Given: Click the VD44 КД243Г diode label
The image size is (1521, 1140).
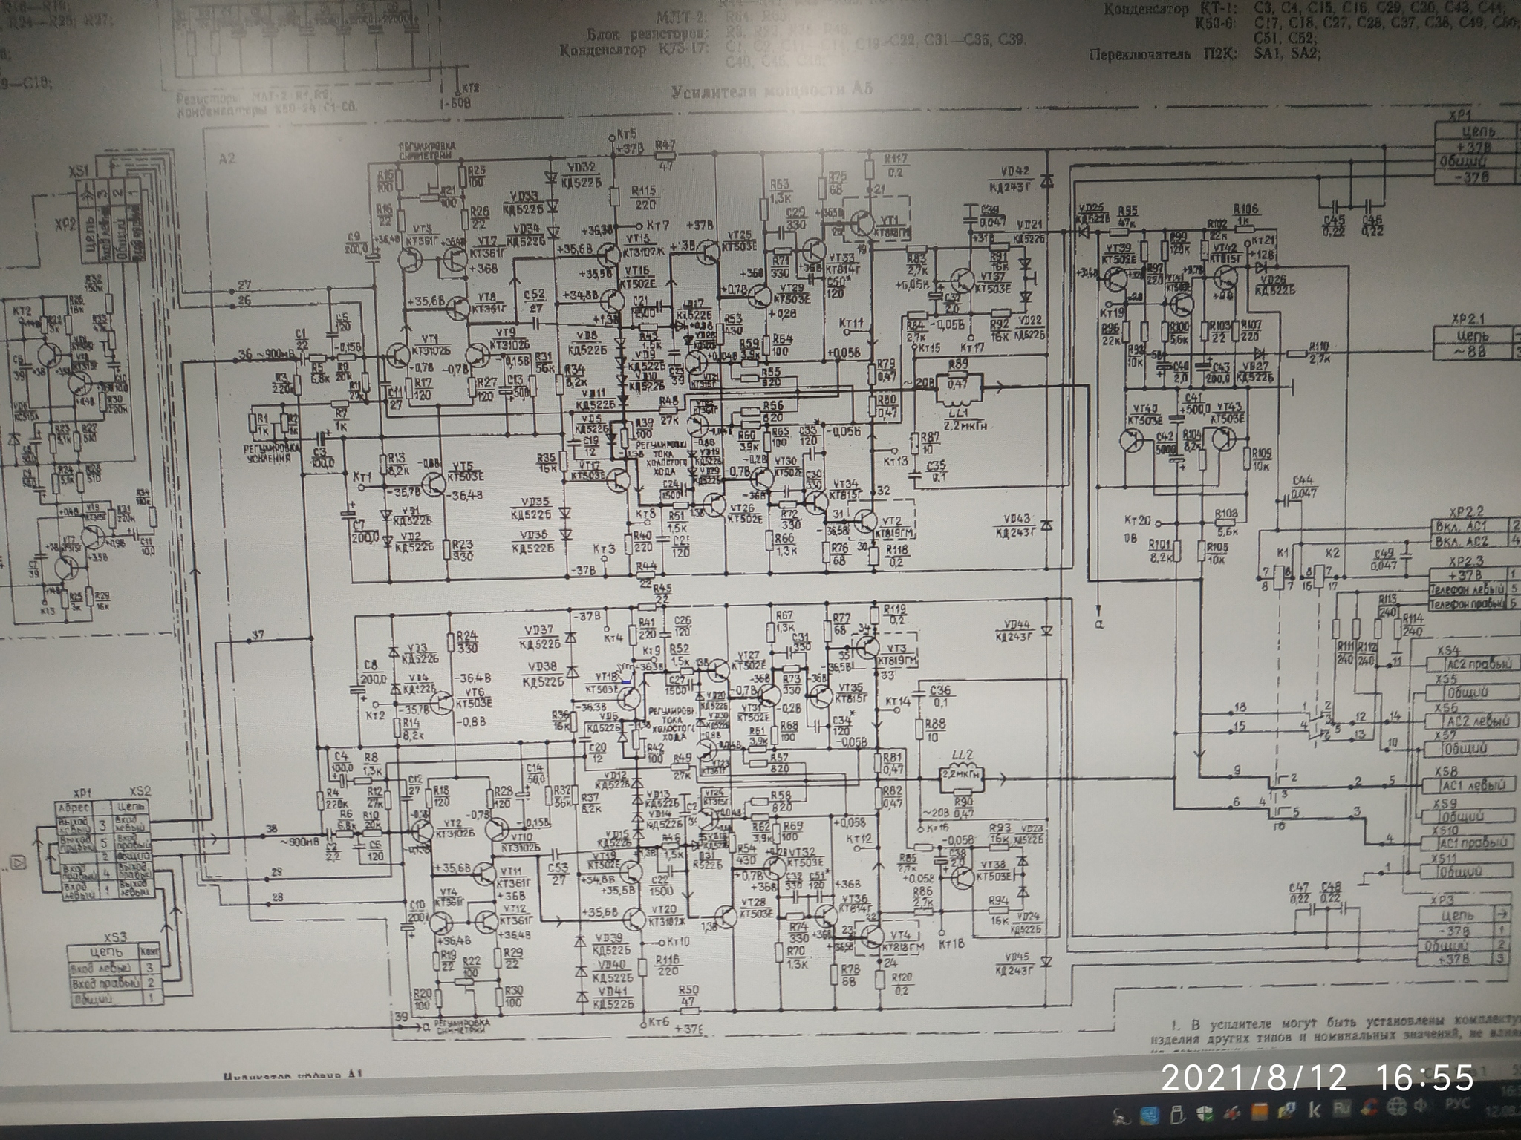Looking at the screenshot, I should coord(1017,629).
